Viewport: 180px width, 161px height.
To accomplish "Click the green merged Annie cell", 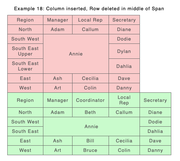I will tap(91, 126).
